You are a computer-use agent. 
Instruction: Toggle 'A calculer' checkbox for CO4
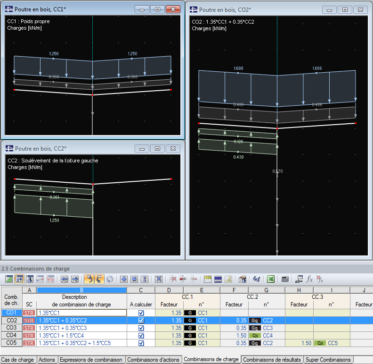click(141, 336)
